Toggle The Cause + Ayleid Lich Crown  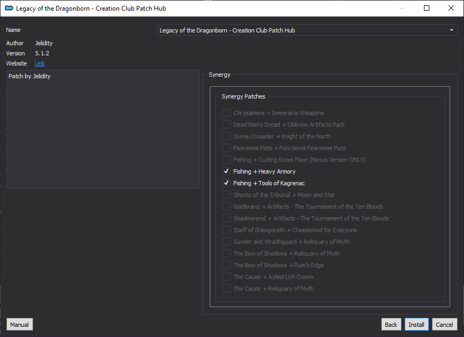(227, 277)
